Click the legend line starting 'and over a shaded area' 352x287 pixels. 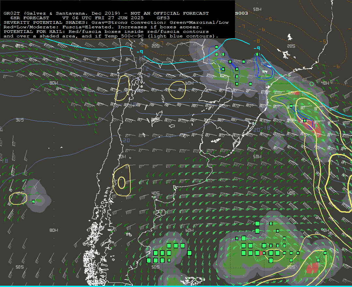click(x=111, y=36)
